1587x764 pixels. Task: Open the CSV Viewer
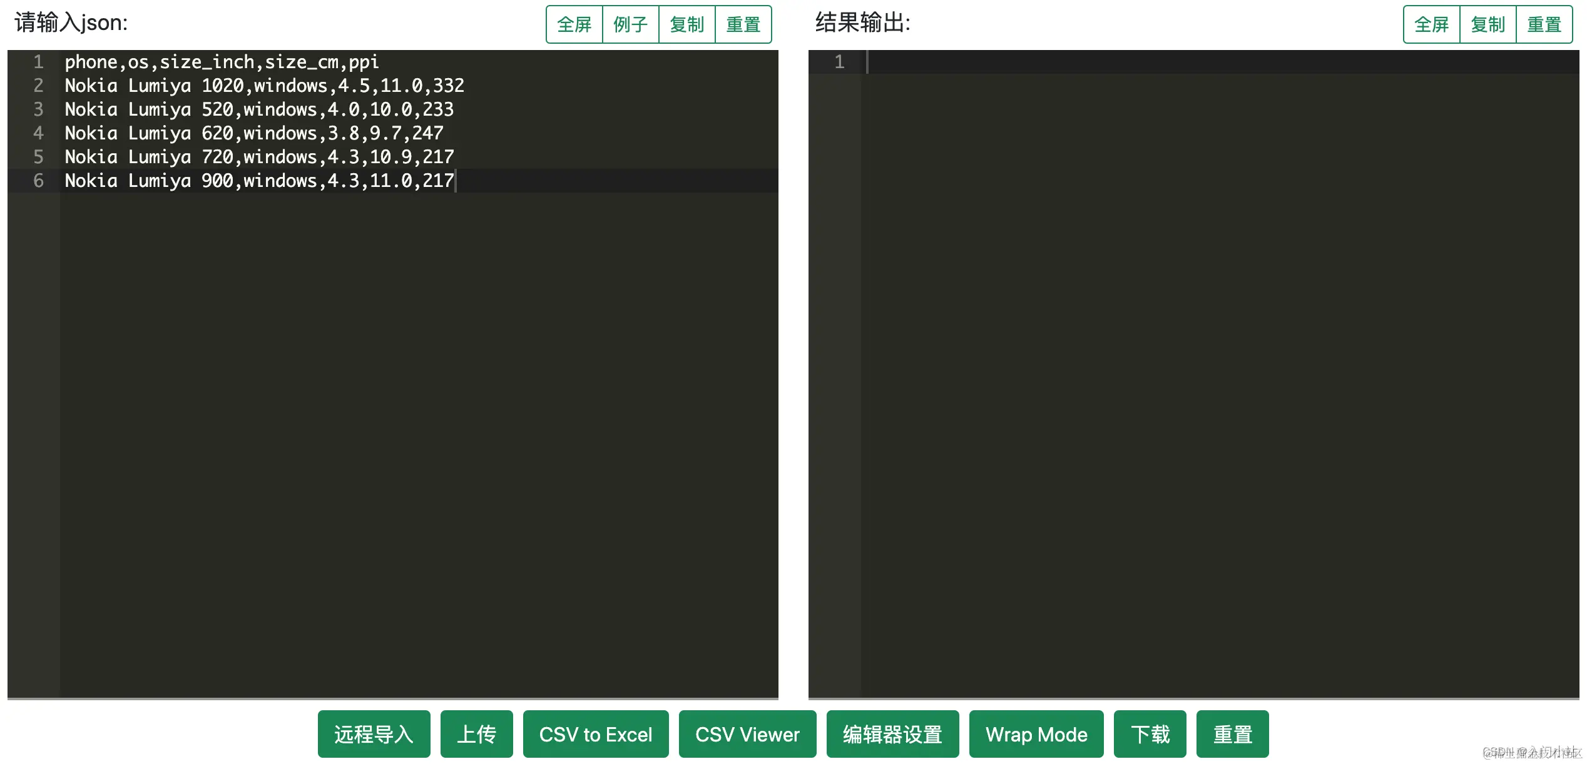pos(747,734)
